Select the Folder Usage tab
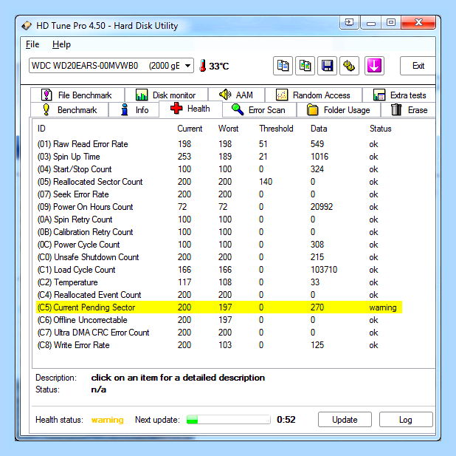 pyautogui.click(x=339, y=110)
